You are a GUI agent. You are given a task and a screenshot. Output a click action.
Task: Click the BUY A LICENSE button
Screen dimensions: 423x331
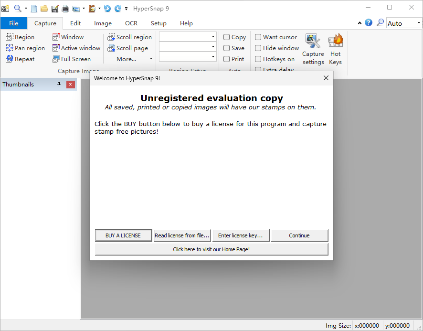(123, 235)
